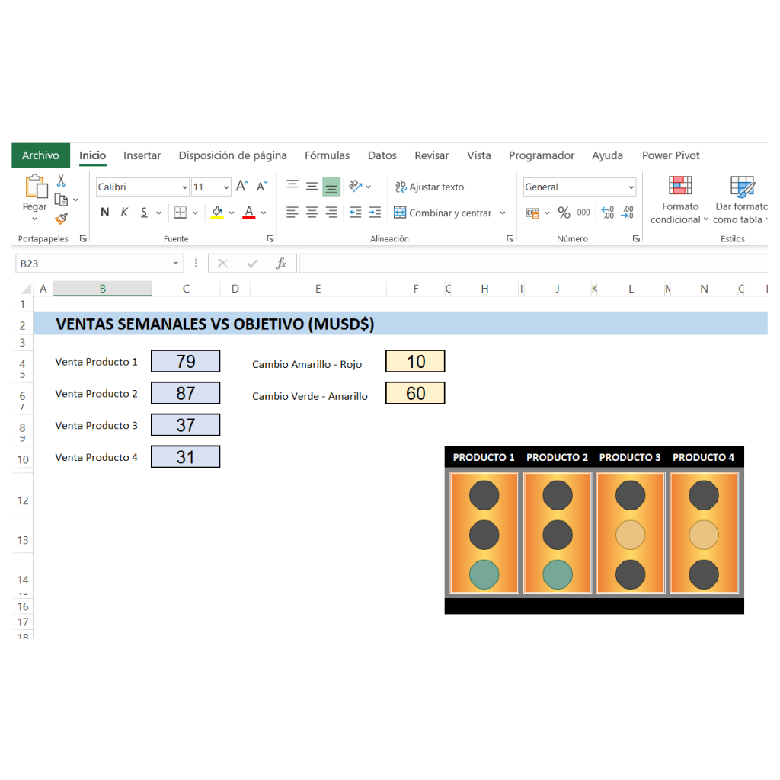The width and height of the screenshot is (780, 780).
Task: Open the Programador ribbon tab
Action: pos(542,155)
